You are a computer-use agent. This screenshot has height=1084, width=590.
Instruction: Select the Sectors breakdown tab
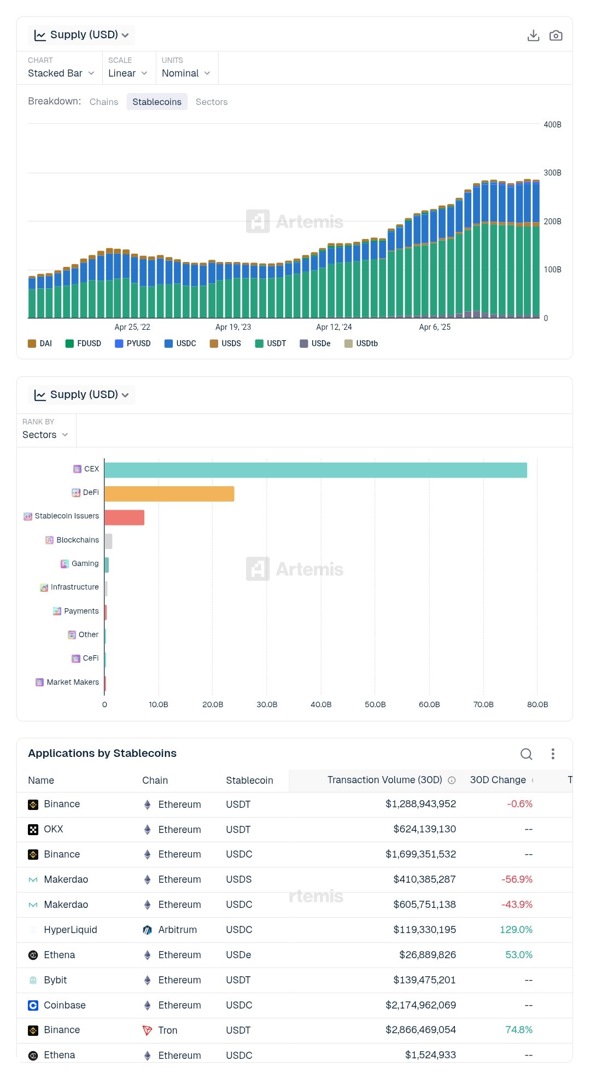[x=212, y=102]
